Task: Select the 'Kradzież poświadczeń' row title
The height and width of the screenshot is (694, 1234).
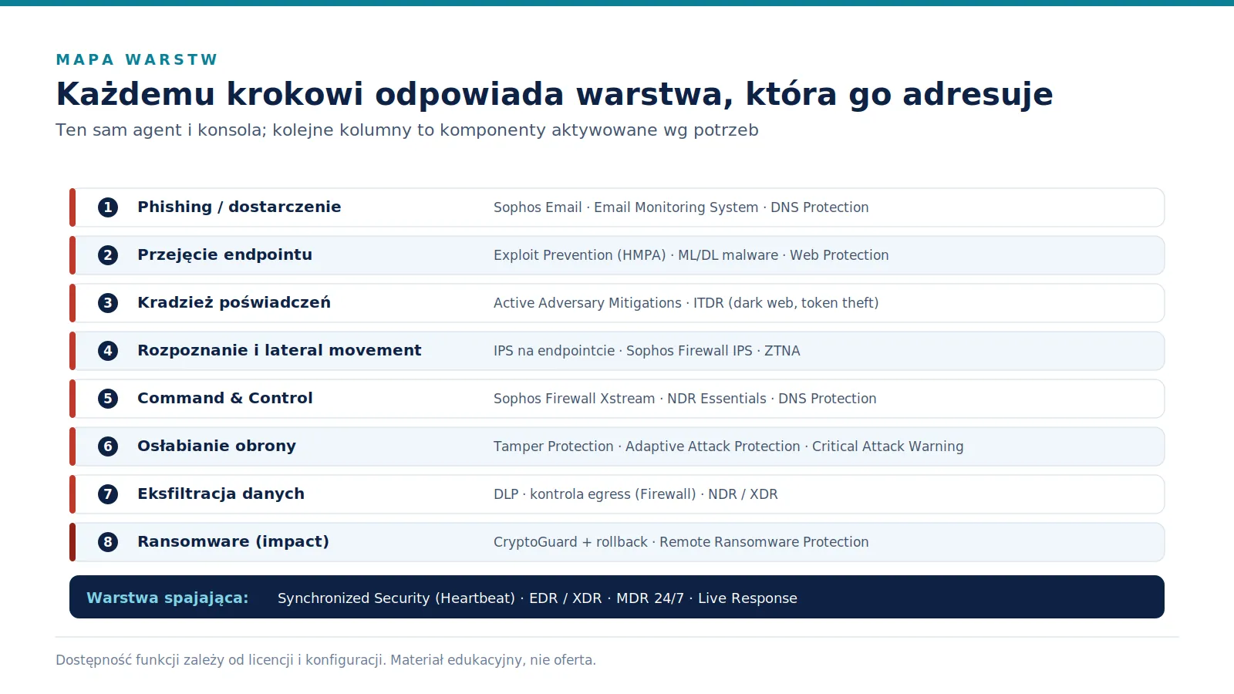Action: [x=234, y=302]
